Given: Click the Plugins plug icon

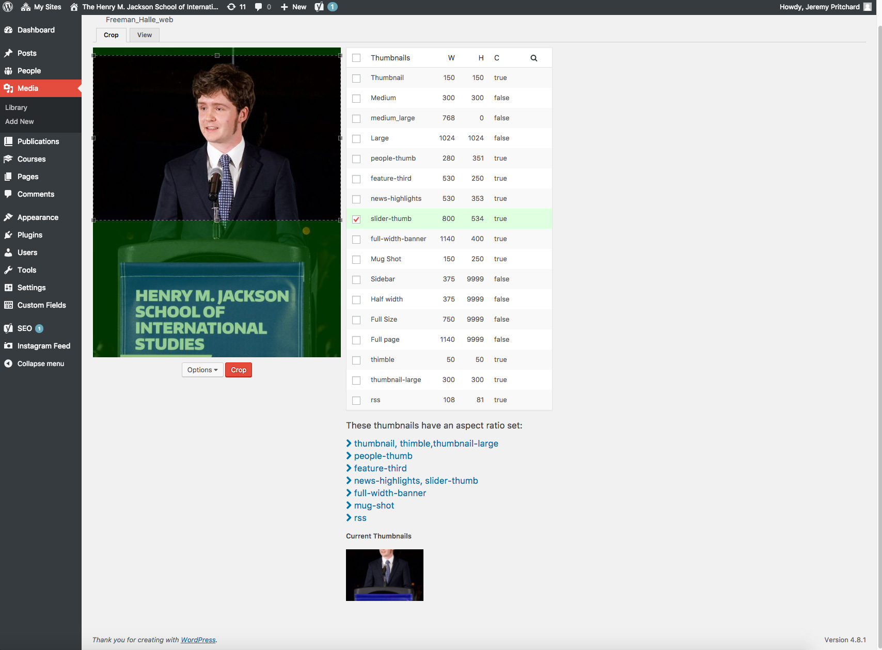Looking at the screenshot, I should point(8,235).
